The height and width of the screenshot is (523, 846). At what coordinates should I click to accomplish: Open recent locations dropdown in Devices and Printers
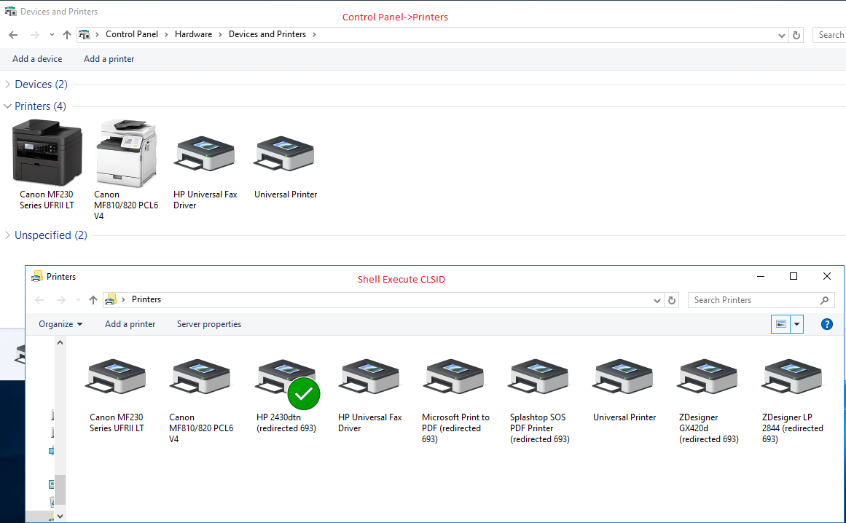[52, 34]
